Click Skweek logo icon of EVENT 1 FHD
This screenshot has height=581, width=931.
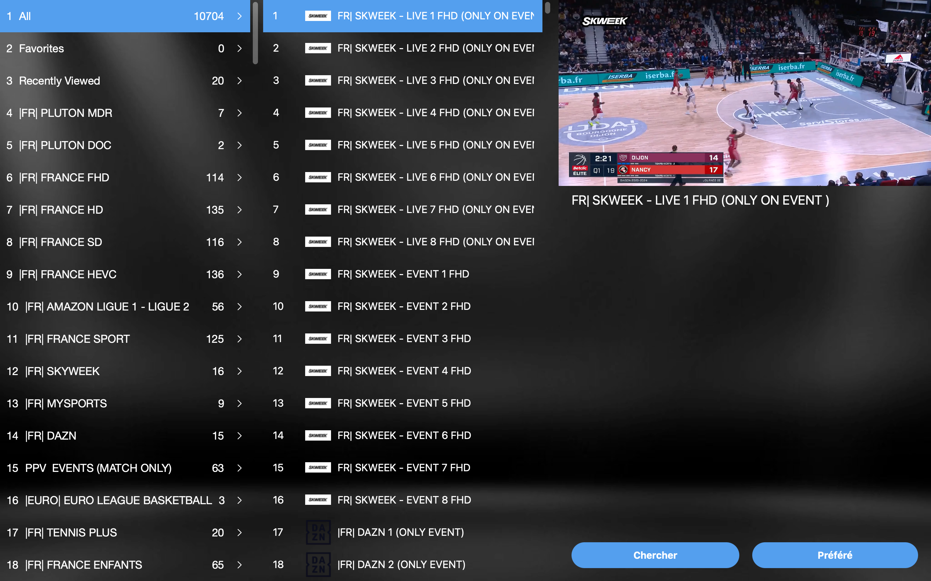(318, 274)
